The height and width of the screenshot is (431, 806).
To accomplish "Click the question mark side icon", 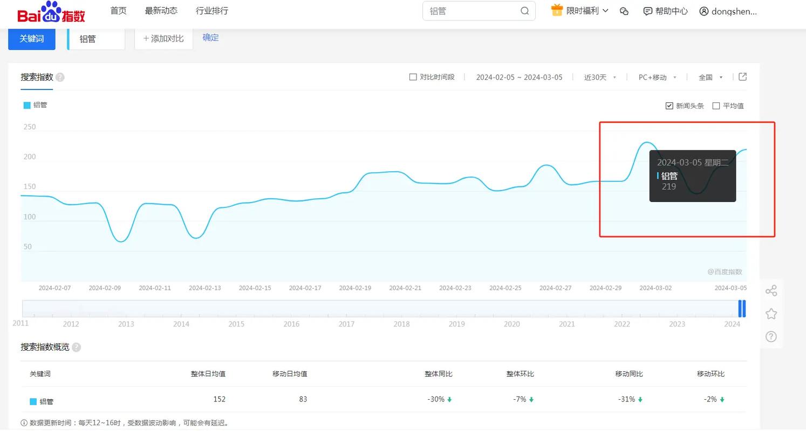I will 771,337.
